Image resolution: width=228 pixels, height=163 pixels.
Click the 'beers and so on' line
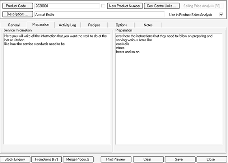pos(128,52)
